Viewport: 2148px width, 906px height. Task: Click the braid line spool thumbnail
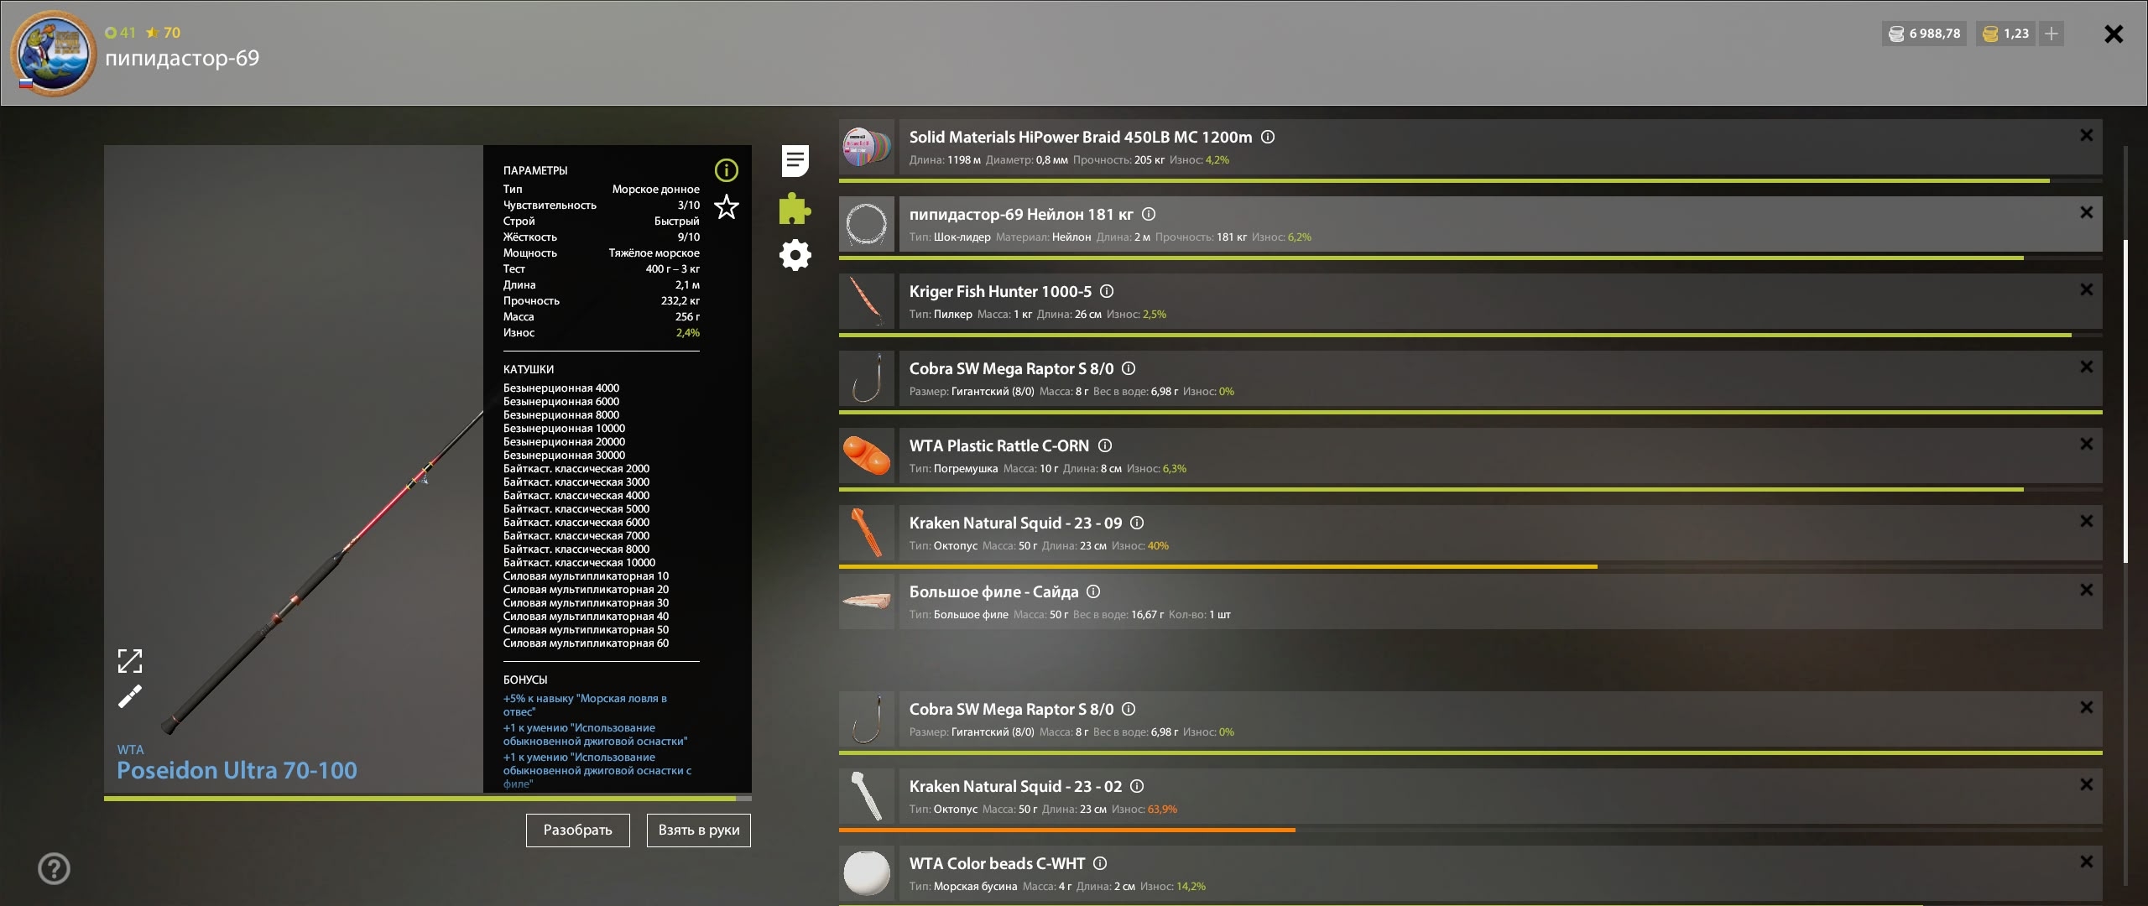pyautogui.click(x=866, y=147)
